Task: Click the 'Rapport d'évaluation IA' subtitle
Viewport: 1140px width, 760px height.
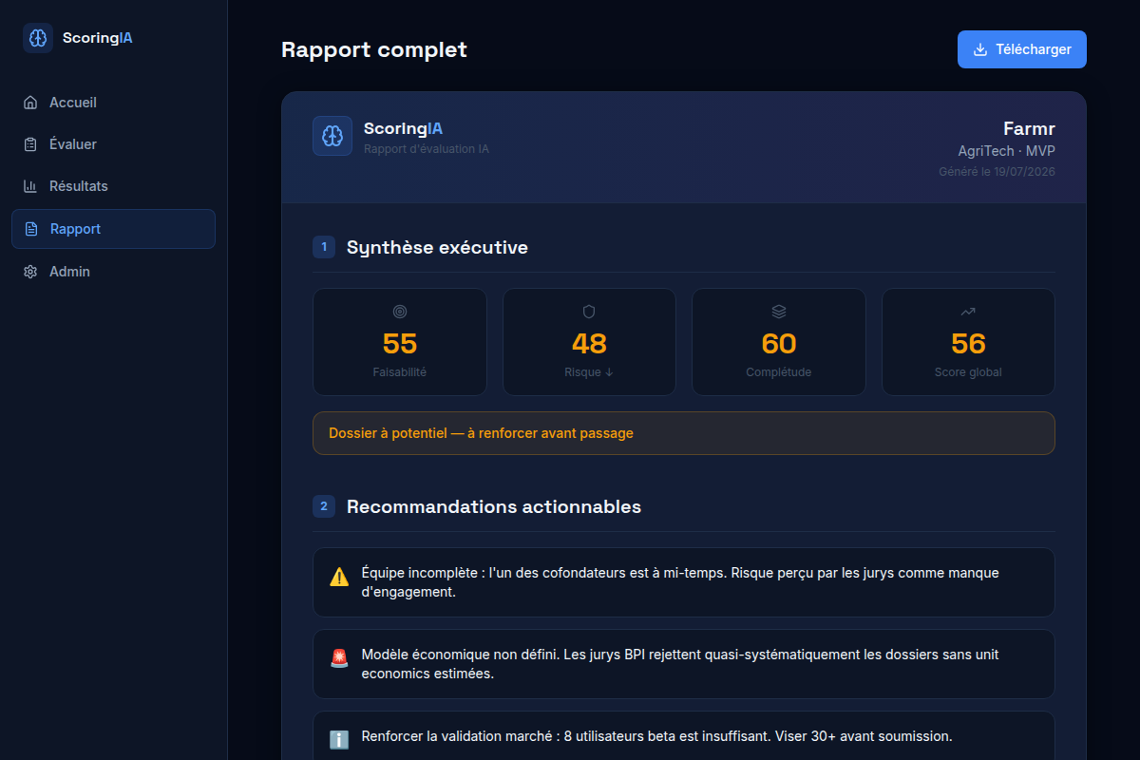Action: click(427, 149)
